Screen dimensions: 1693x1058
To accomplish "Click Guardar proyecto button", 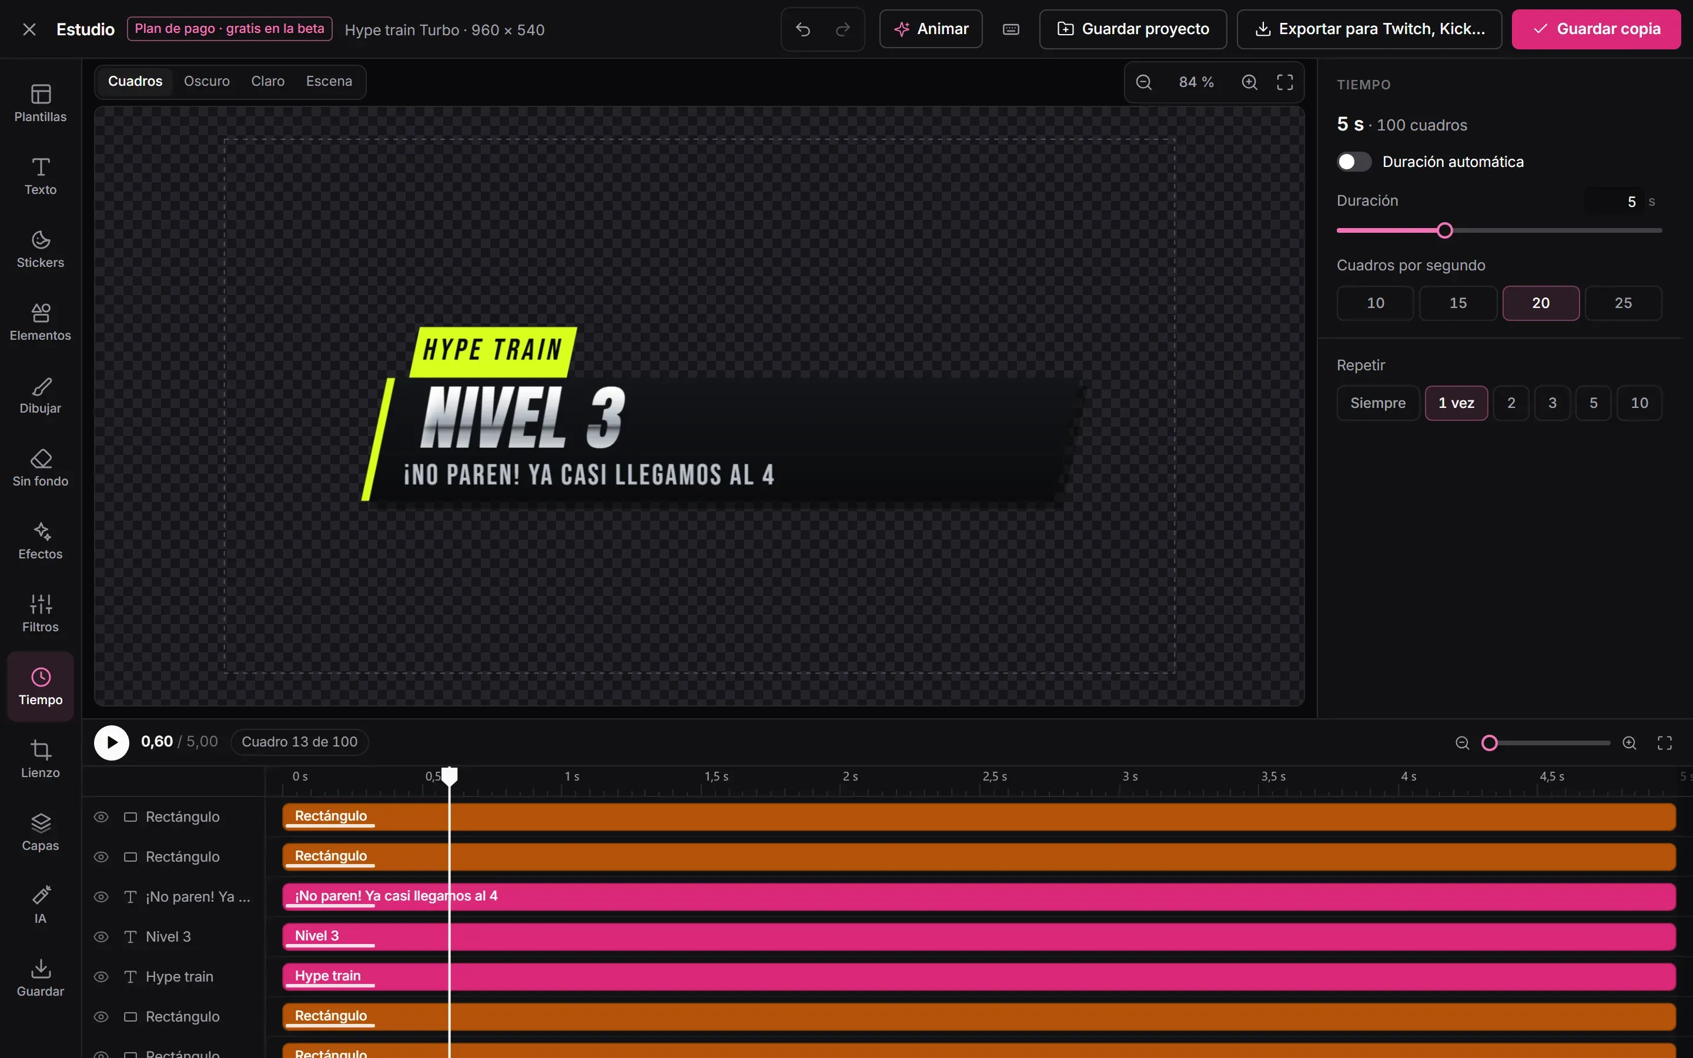I will (1133, 29).
